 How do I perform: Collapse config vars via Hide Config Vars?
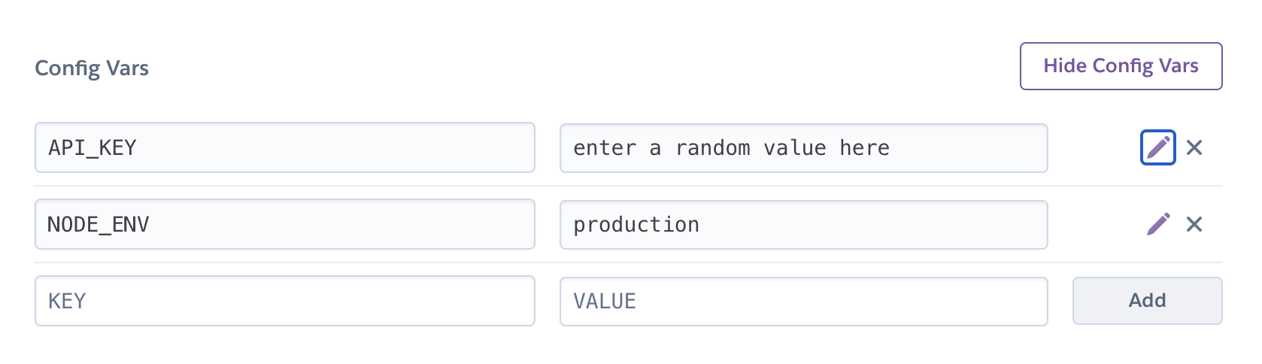(1121, 66)
